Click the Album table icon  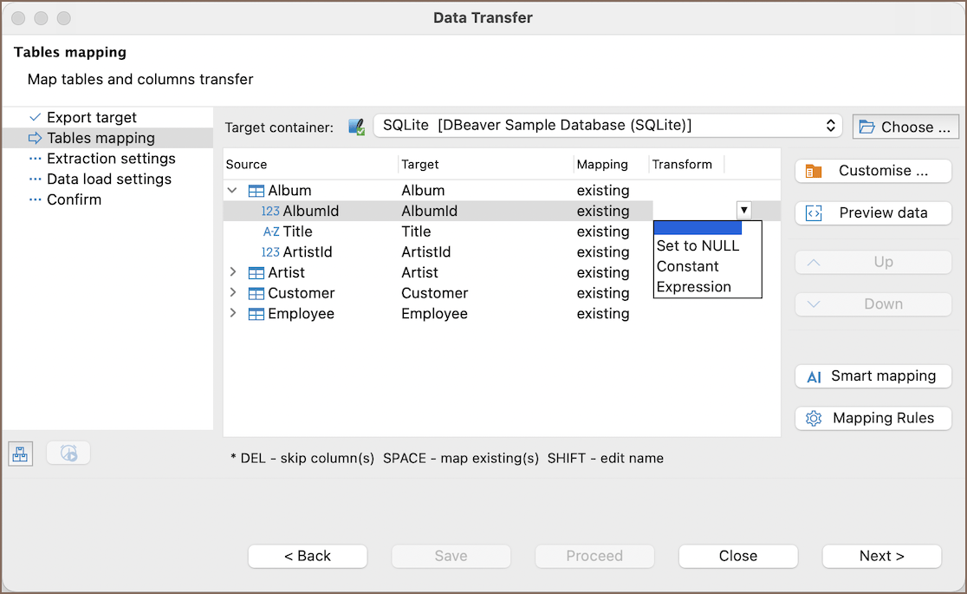coord(256,191)
